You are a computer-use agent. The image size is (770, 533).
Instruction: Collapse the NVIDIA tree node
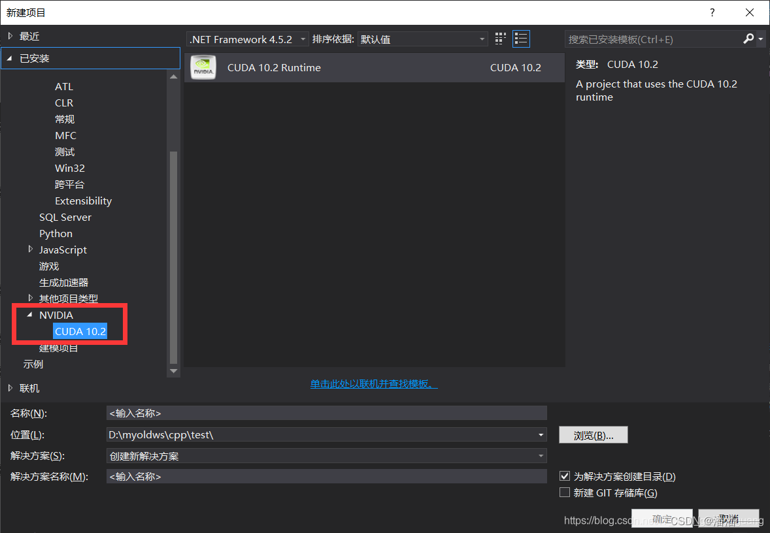pos(29,315)
